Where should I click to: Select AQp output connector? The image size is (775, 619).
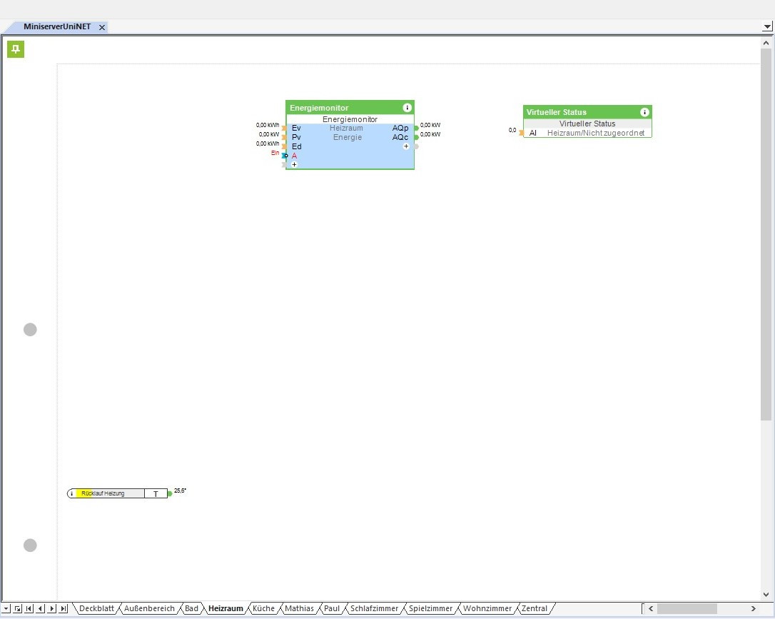416,128
